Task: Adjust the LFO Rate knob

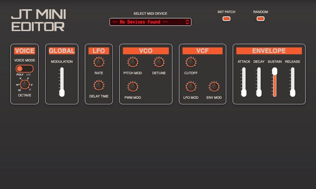Action: (99, 62)
